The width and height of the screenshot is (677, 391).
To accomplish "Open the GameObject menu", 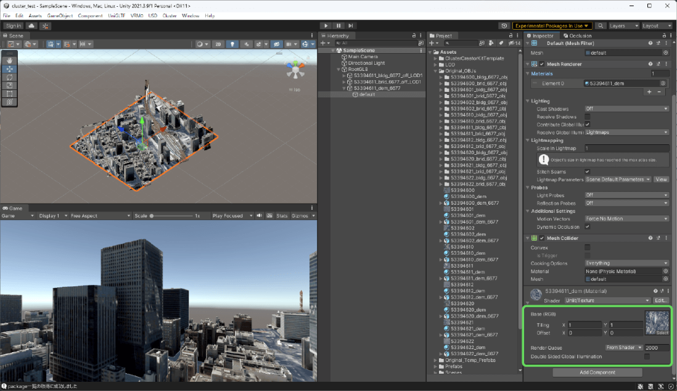I will 60,15.
